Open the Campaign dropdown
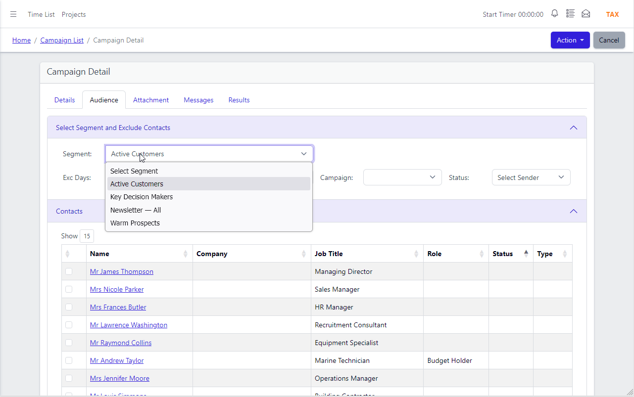 [x=402, y=177]
